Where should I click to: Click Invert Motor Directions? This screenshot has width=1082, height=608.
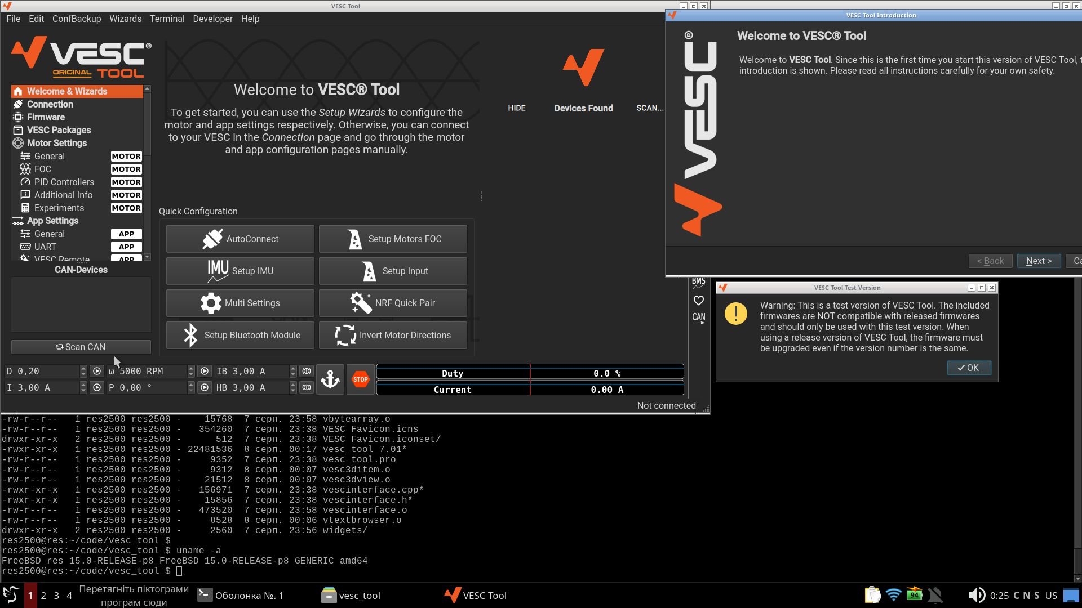393,336
